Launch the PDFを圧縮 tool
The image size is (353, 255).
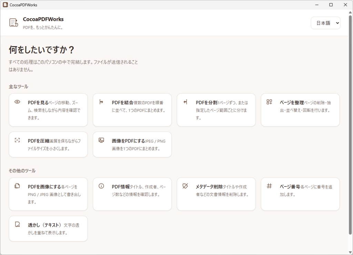coord(48,145)
